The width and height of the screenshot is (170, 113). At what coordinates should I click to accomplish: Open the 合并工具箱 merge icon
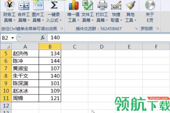(24, 5)
